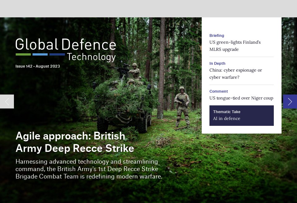The image size is (297, 203).
Task: Click the blue bar under the logo
Action: (x=40, y=55)
